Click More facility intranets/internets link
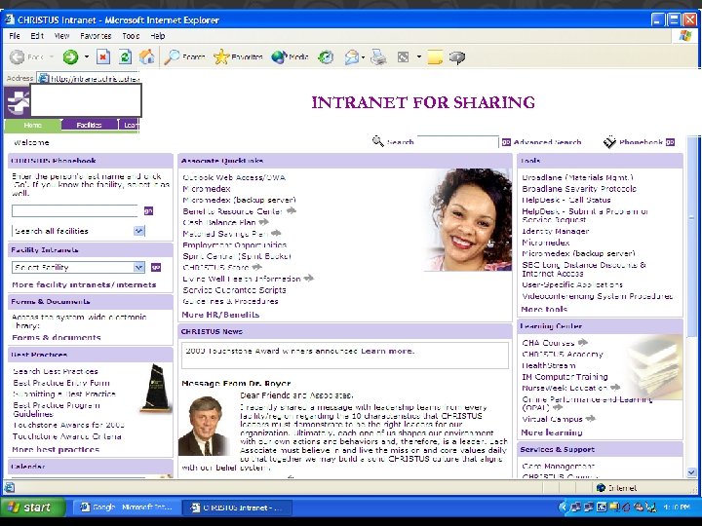This screenshot has width=702, height=526. (x=84, y=284)
